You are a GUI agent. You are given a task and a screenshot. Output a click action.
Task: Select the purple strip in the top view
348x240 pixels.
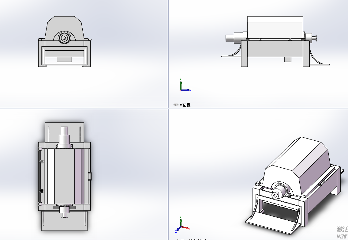[79, 176]
